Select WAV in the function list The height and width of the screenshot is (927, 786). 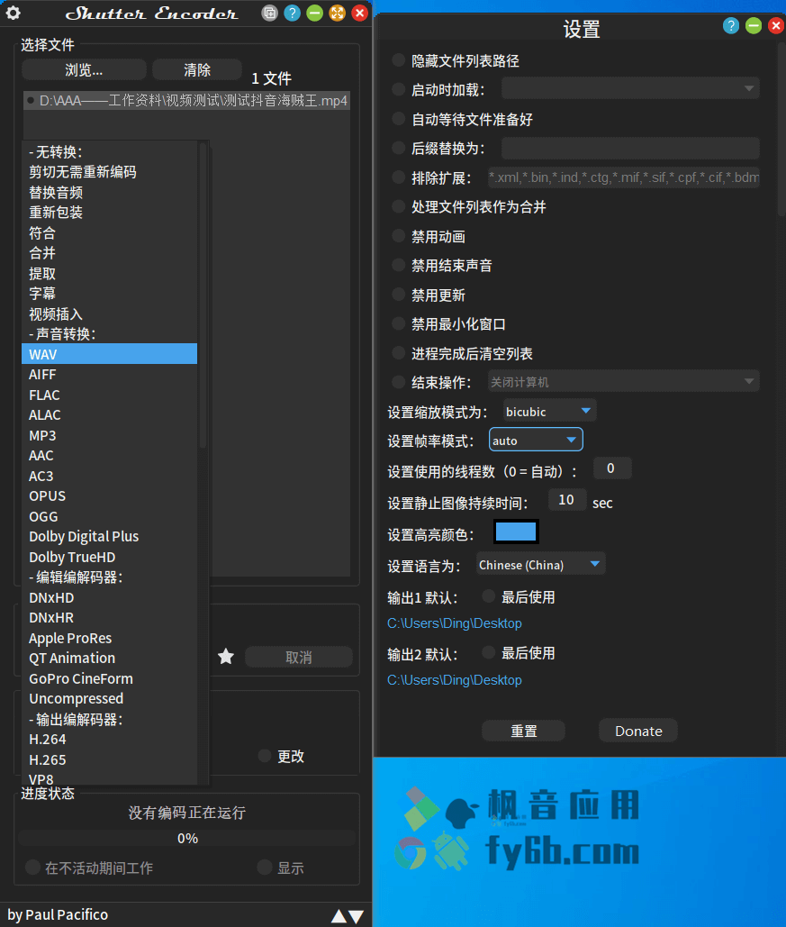point(109,354)
